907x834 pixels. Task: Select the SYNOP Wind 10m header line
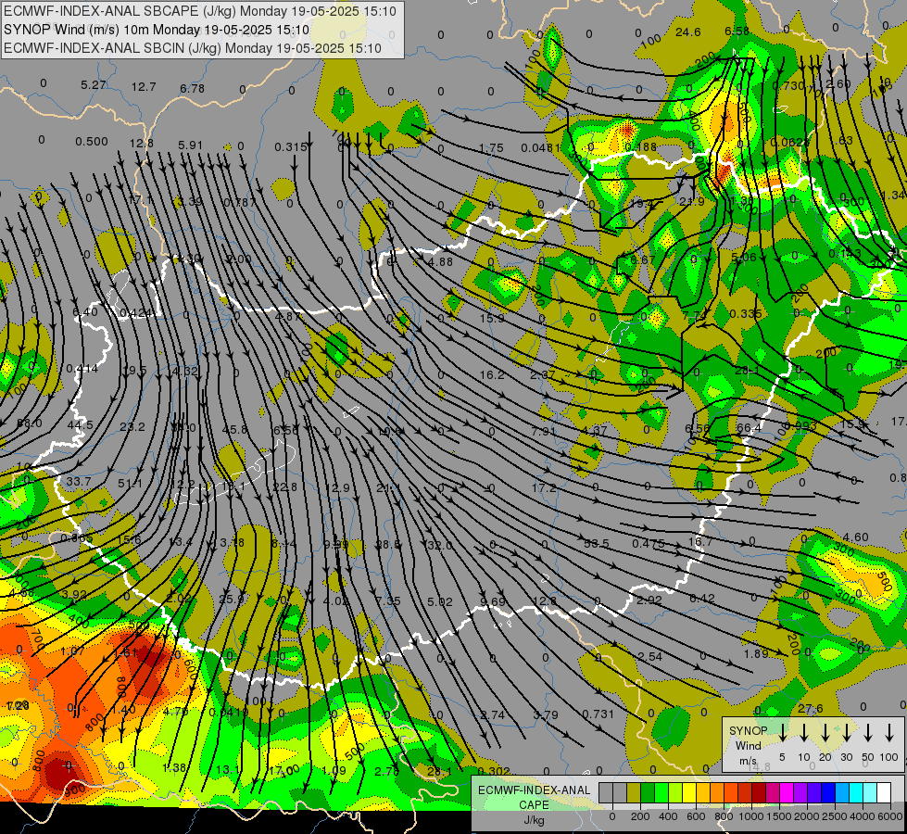click(x=157, y=30)
